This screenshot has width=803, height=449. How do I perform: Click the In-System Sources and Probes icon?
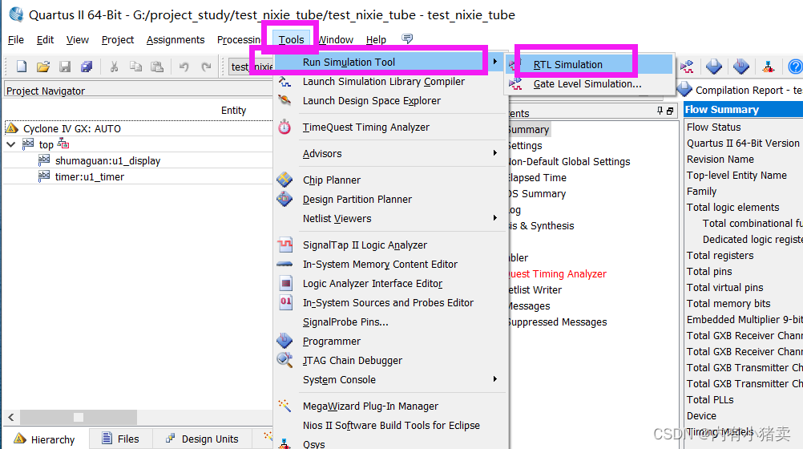(286, 302)
